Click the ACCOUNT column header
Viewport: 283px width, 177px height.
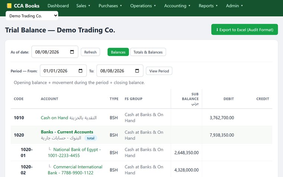(x=50, y=99)
